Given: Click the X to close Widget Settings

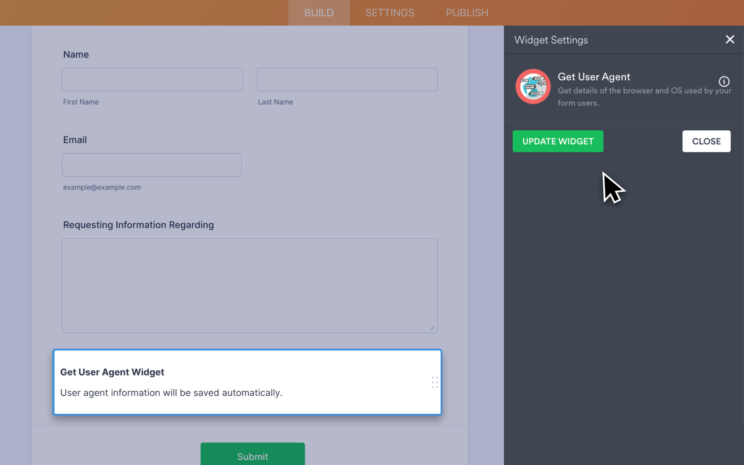Looking at the screenshot, I should [730, 39].
